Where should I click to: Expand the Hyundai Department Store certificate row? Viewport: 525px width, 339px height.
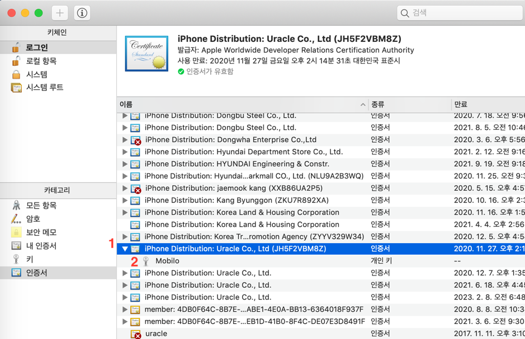point(125,152)
